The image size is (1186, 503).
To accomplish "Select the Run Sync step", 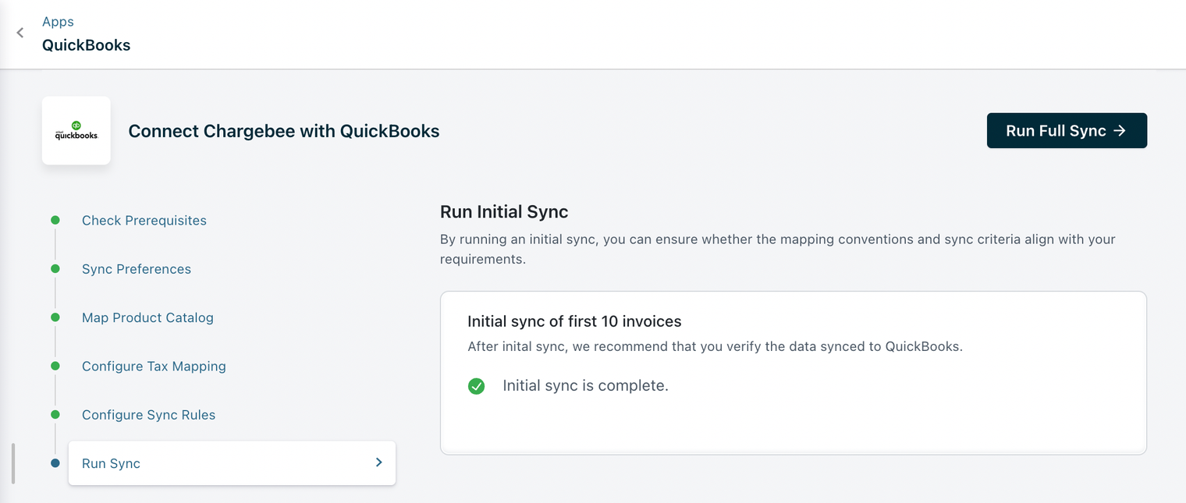I will [x=112, y=463].
